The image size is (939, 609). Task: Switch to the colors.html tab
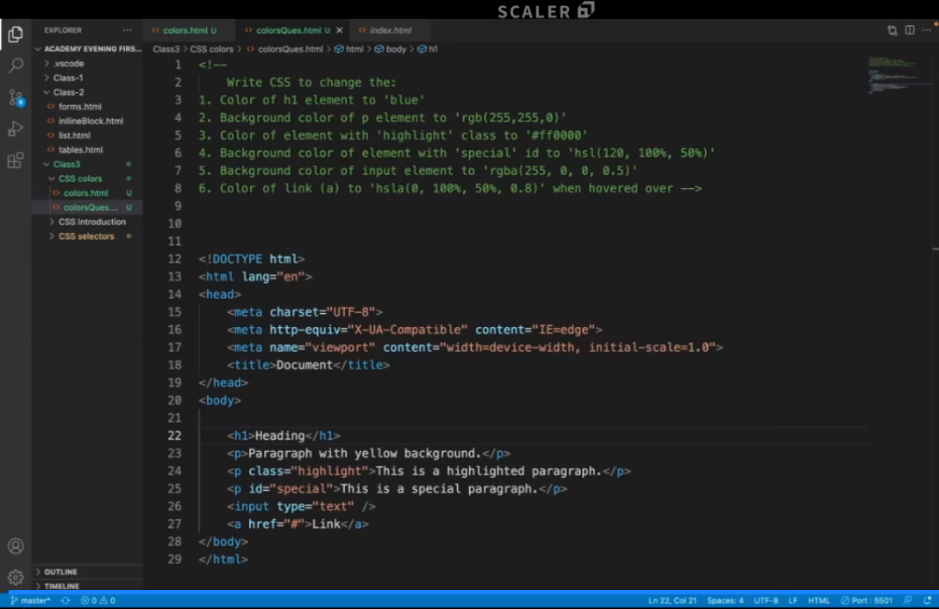click(x=185, y=30)
